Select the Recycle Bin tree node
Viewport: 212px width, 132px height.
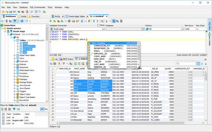click(x=24, y=100)
